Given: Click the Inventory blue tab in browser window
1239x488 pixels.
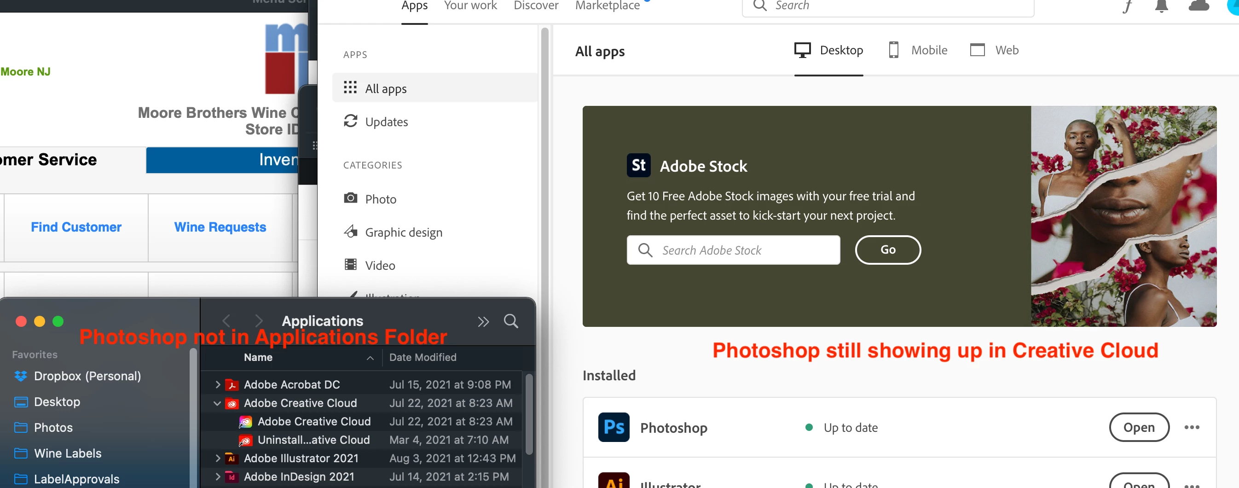Looking at the screenshot, I should click(x=222, y=160).
